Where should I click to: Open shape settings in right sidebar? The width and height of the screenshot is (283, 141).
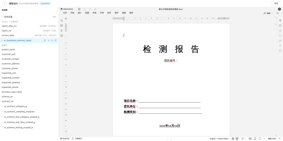(x=280, y=36)
